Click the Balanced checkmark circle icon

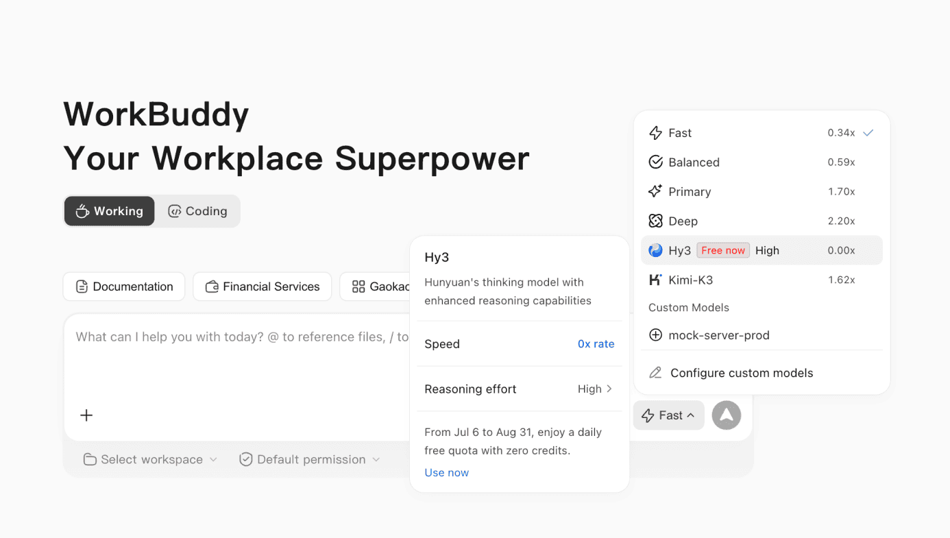pyautogui.click(x=656, y=162)
